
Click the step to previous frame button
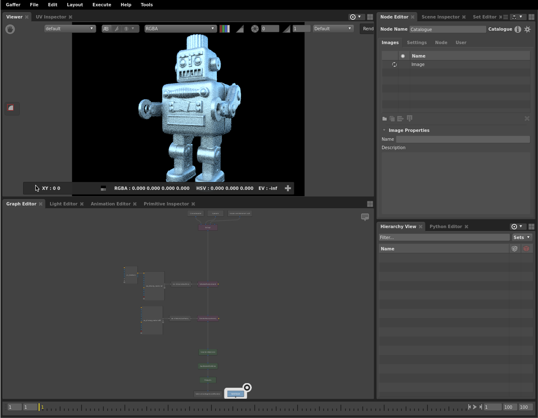click(x=469, y=407)
